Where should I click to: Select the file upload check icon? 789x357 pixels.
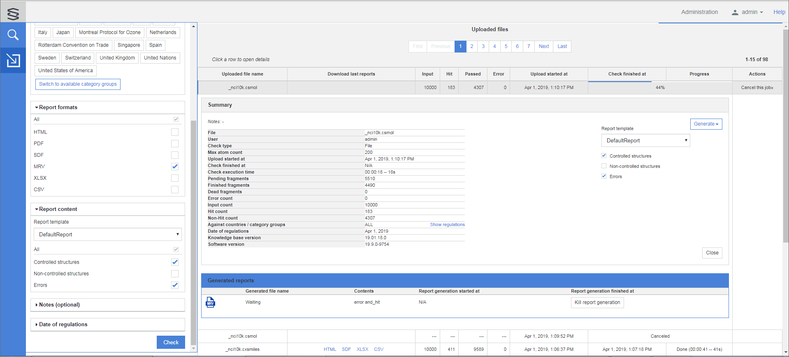(x=13, y=61)
